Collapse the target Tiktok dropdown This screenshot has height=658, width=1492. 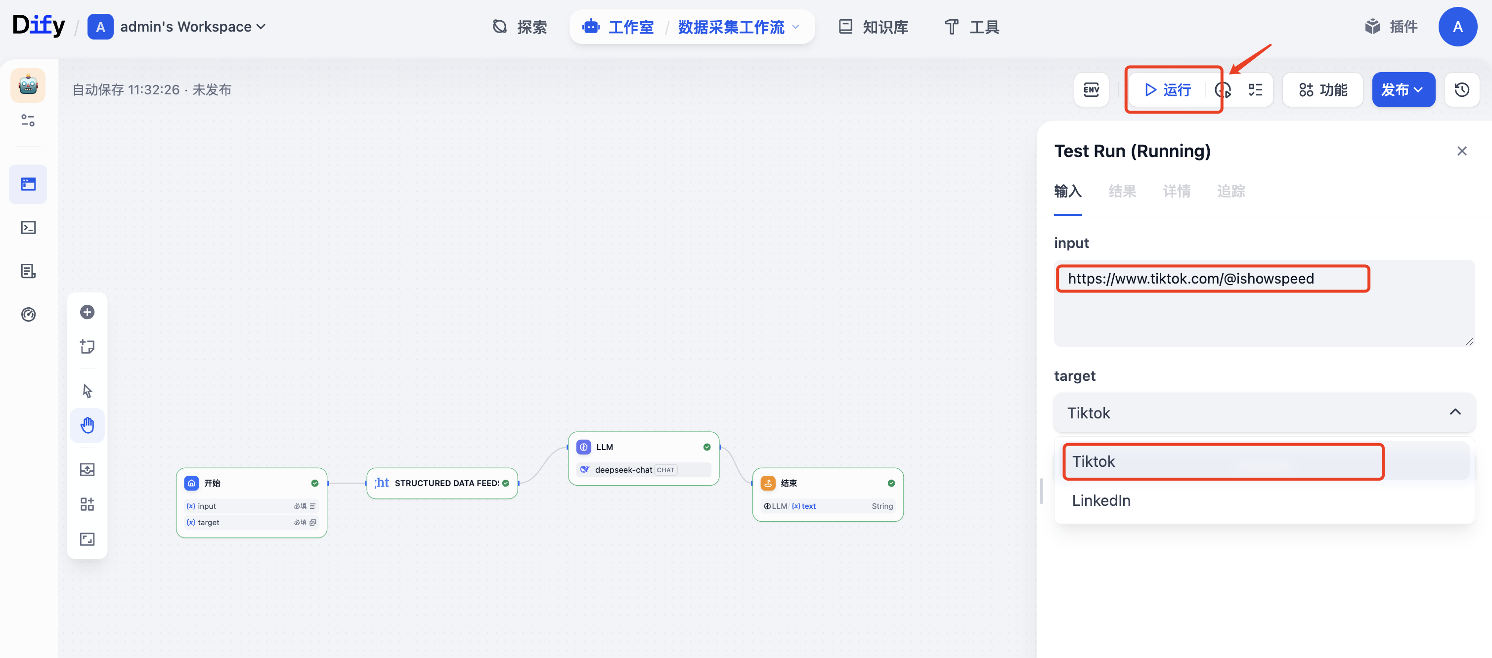pyautogui.click(x=1264, y=412)
